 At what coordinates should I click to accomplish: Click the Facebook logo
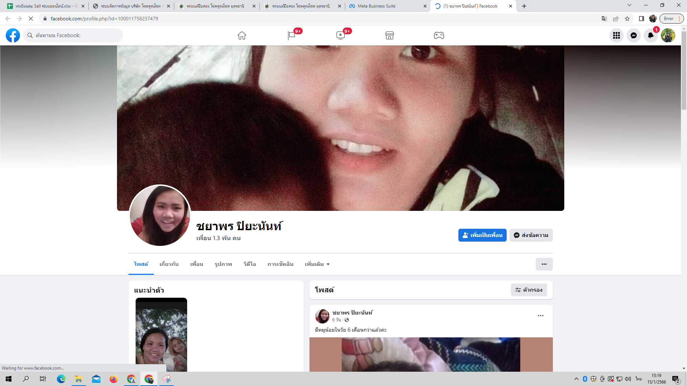13,35
